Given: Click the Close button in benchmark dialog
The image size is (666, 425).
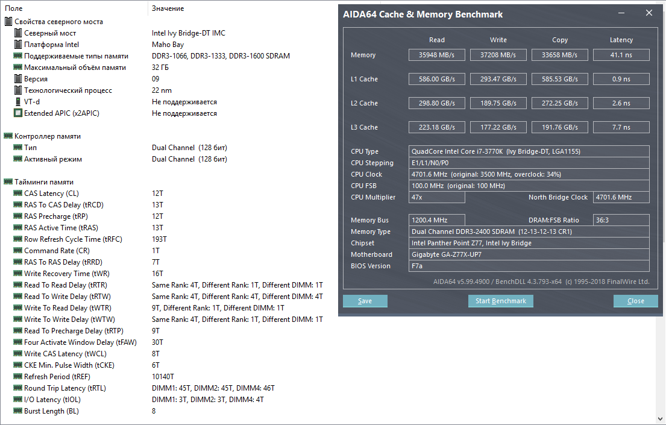Looking at the screenshot, I should (x=636, y=301).
